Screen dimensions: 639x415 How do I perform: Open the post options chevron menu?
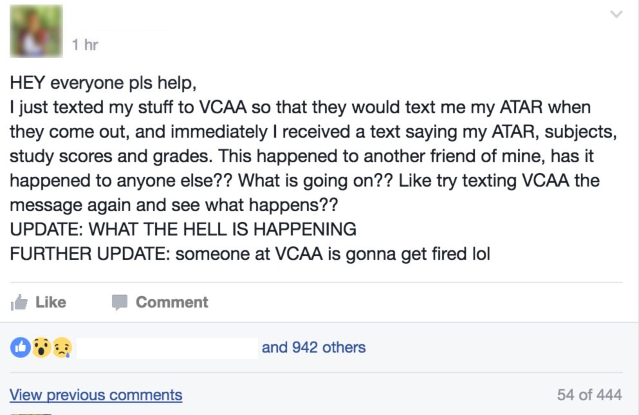coord(616,14)
